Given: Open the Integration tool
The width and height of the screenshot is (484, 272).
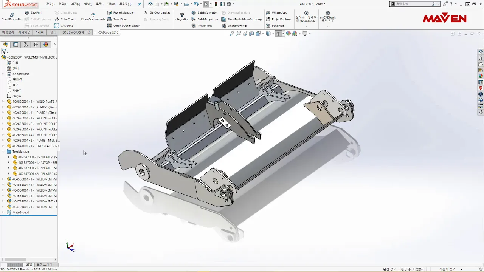Looking at the screenshot, I should pos(182,17).
